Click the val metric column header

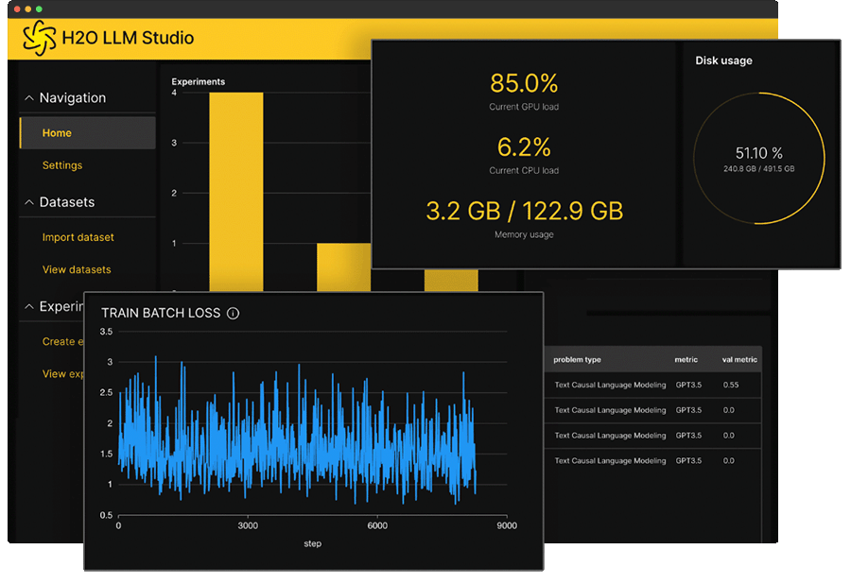tap(739, 360)
